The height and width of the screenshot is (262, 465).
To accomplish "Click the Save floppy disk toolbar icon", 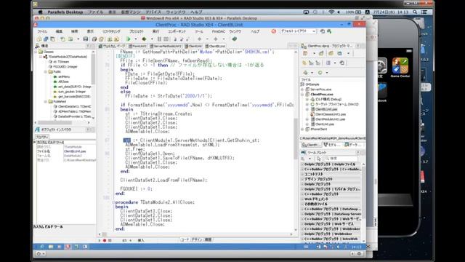I will point(86,39).
